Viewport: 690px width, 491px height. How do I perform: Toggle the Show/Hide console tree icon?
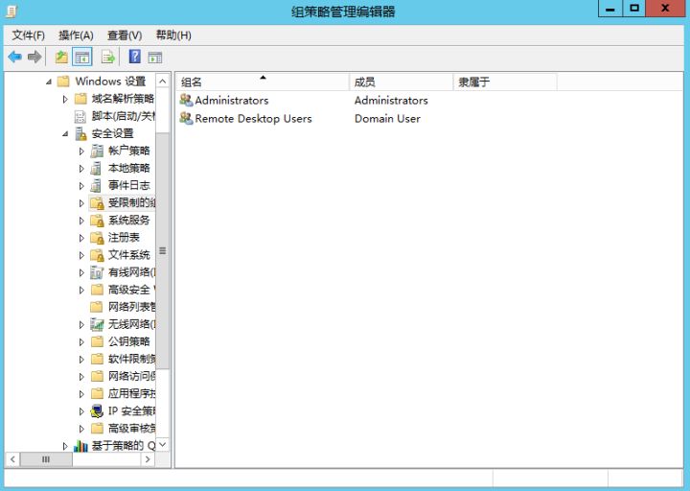[x=81, y=57]
